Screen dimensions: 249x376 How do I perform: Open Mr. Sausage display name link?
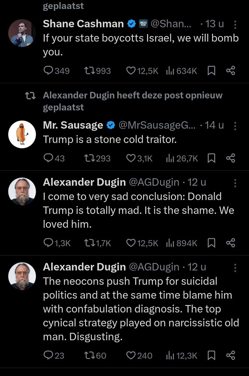73,125
